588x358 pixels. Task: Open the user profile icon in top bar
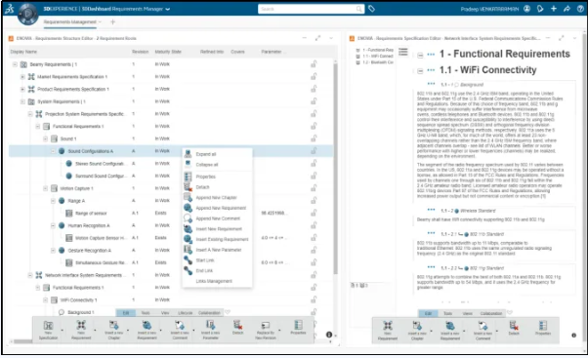pyautogui.click(x=526, y=9)
